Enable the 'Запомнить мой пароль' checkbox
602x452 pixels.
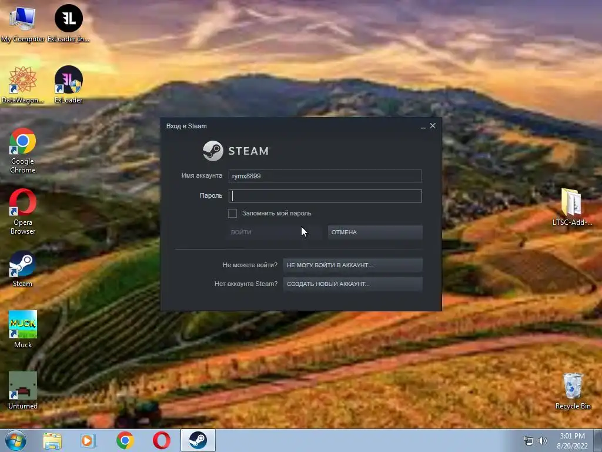[x=232, y=213]
